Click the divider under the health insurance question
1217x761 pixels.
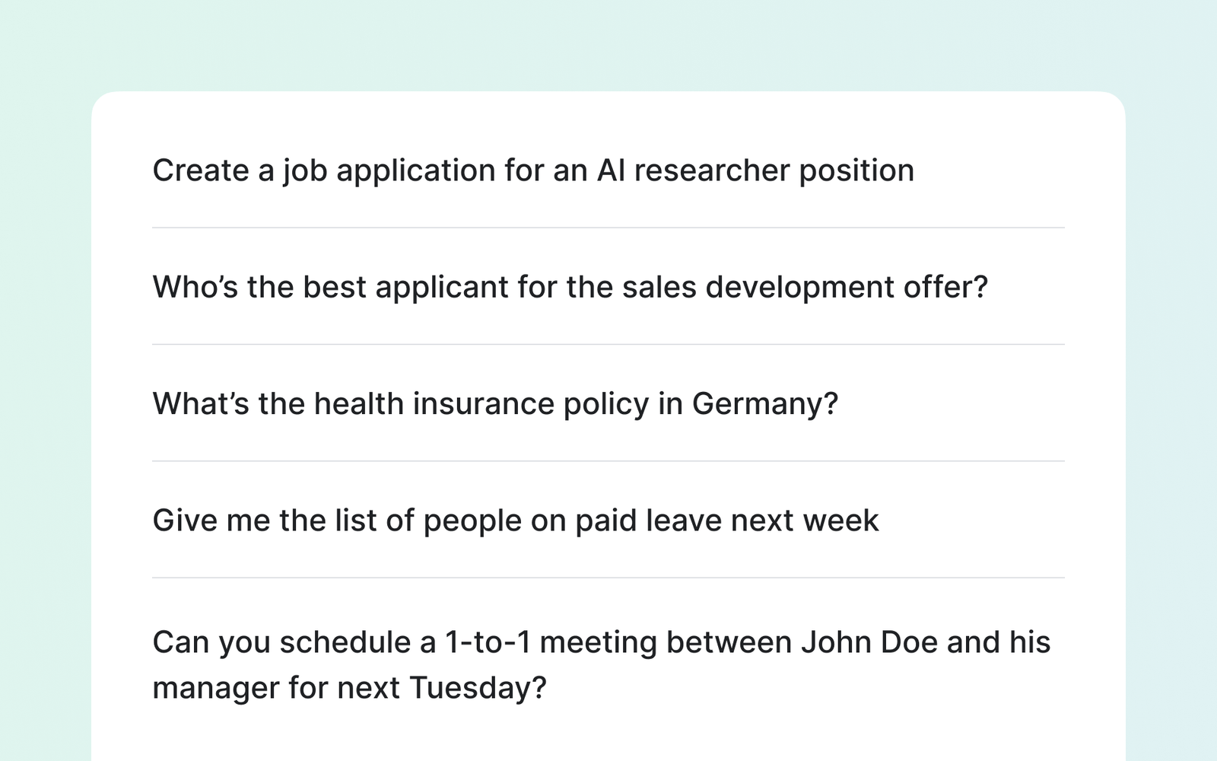[x=608, y=461]
